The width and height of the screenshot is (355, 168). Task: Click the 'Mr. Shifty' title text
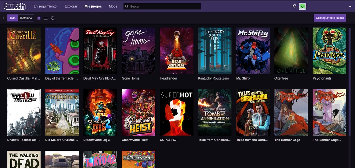(x=243, y=78)
